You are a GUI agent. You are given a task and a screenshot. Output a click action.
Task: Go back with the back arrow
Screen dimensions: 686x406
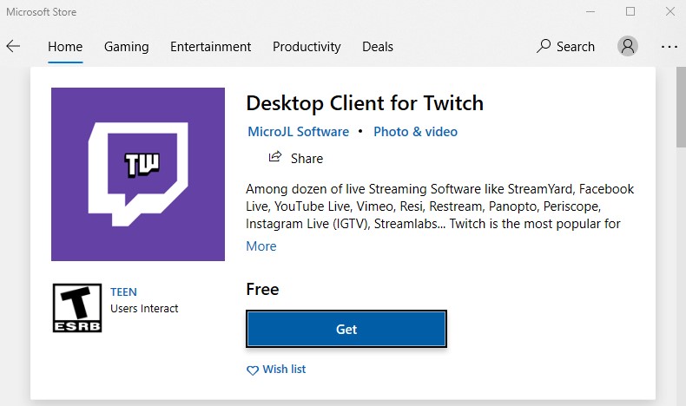click(13, 46)
